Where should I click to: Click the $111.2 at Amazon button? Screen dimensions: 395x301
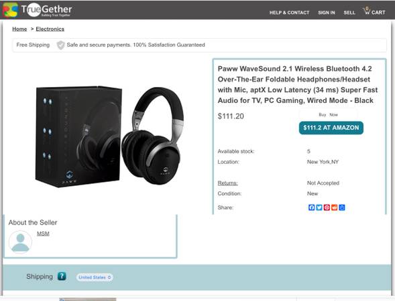[331, 128]
